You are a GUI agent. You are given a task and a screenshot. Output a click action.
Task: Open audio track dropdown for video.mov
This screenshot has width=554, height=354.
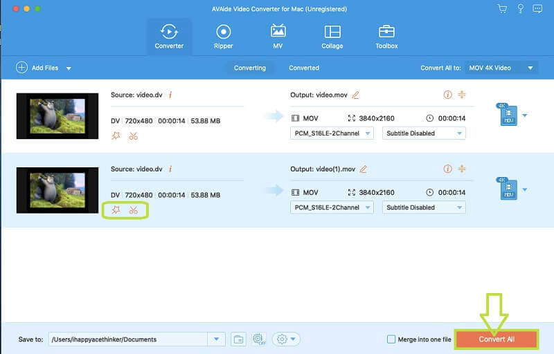332,133
